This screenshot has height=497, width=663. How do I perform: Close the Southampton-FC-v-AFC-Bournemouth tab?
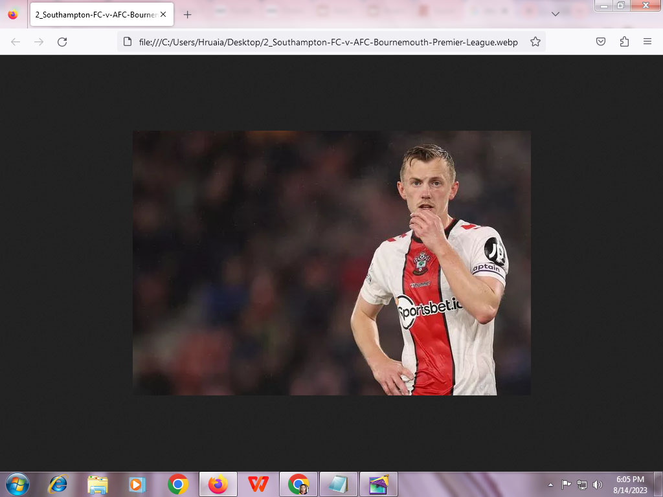point(163,14)
